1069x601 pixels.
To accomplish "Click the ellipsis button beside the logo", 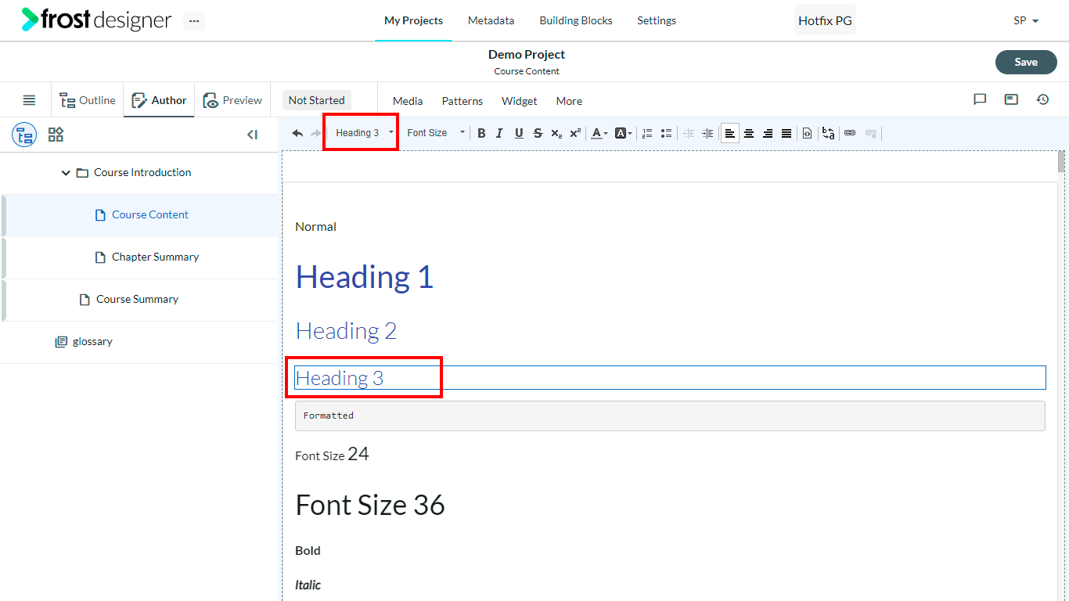I will point(194,21).
